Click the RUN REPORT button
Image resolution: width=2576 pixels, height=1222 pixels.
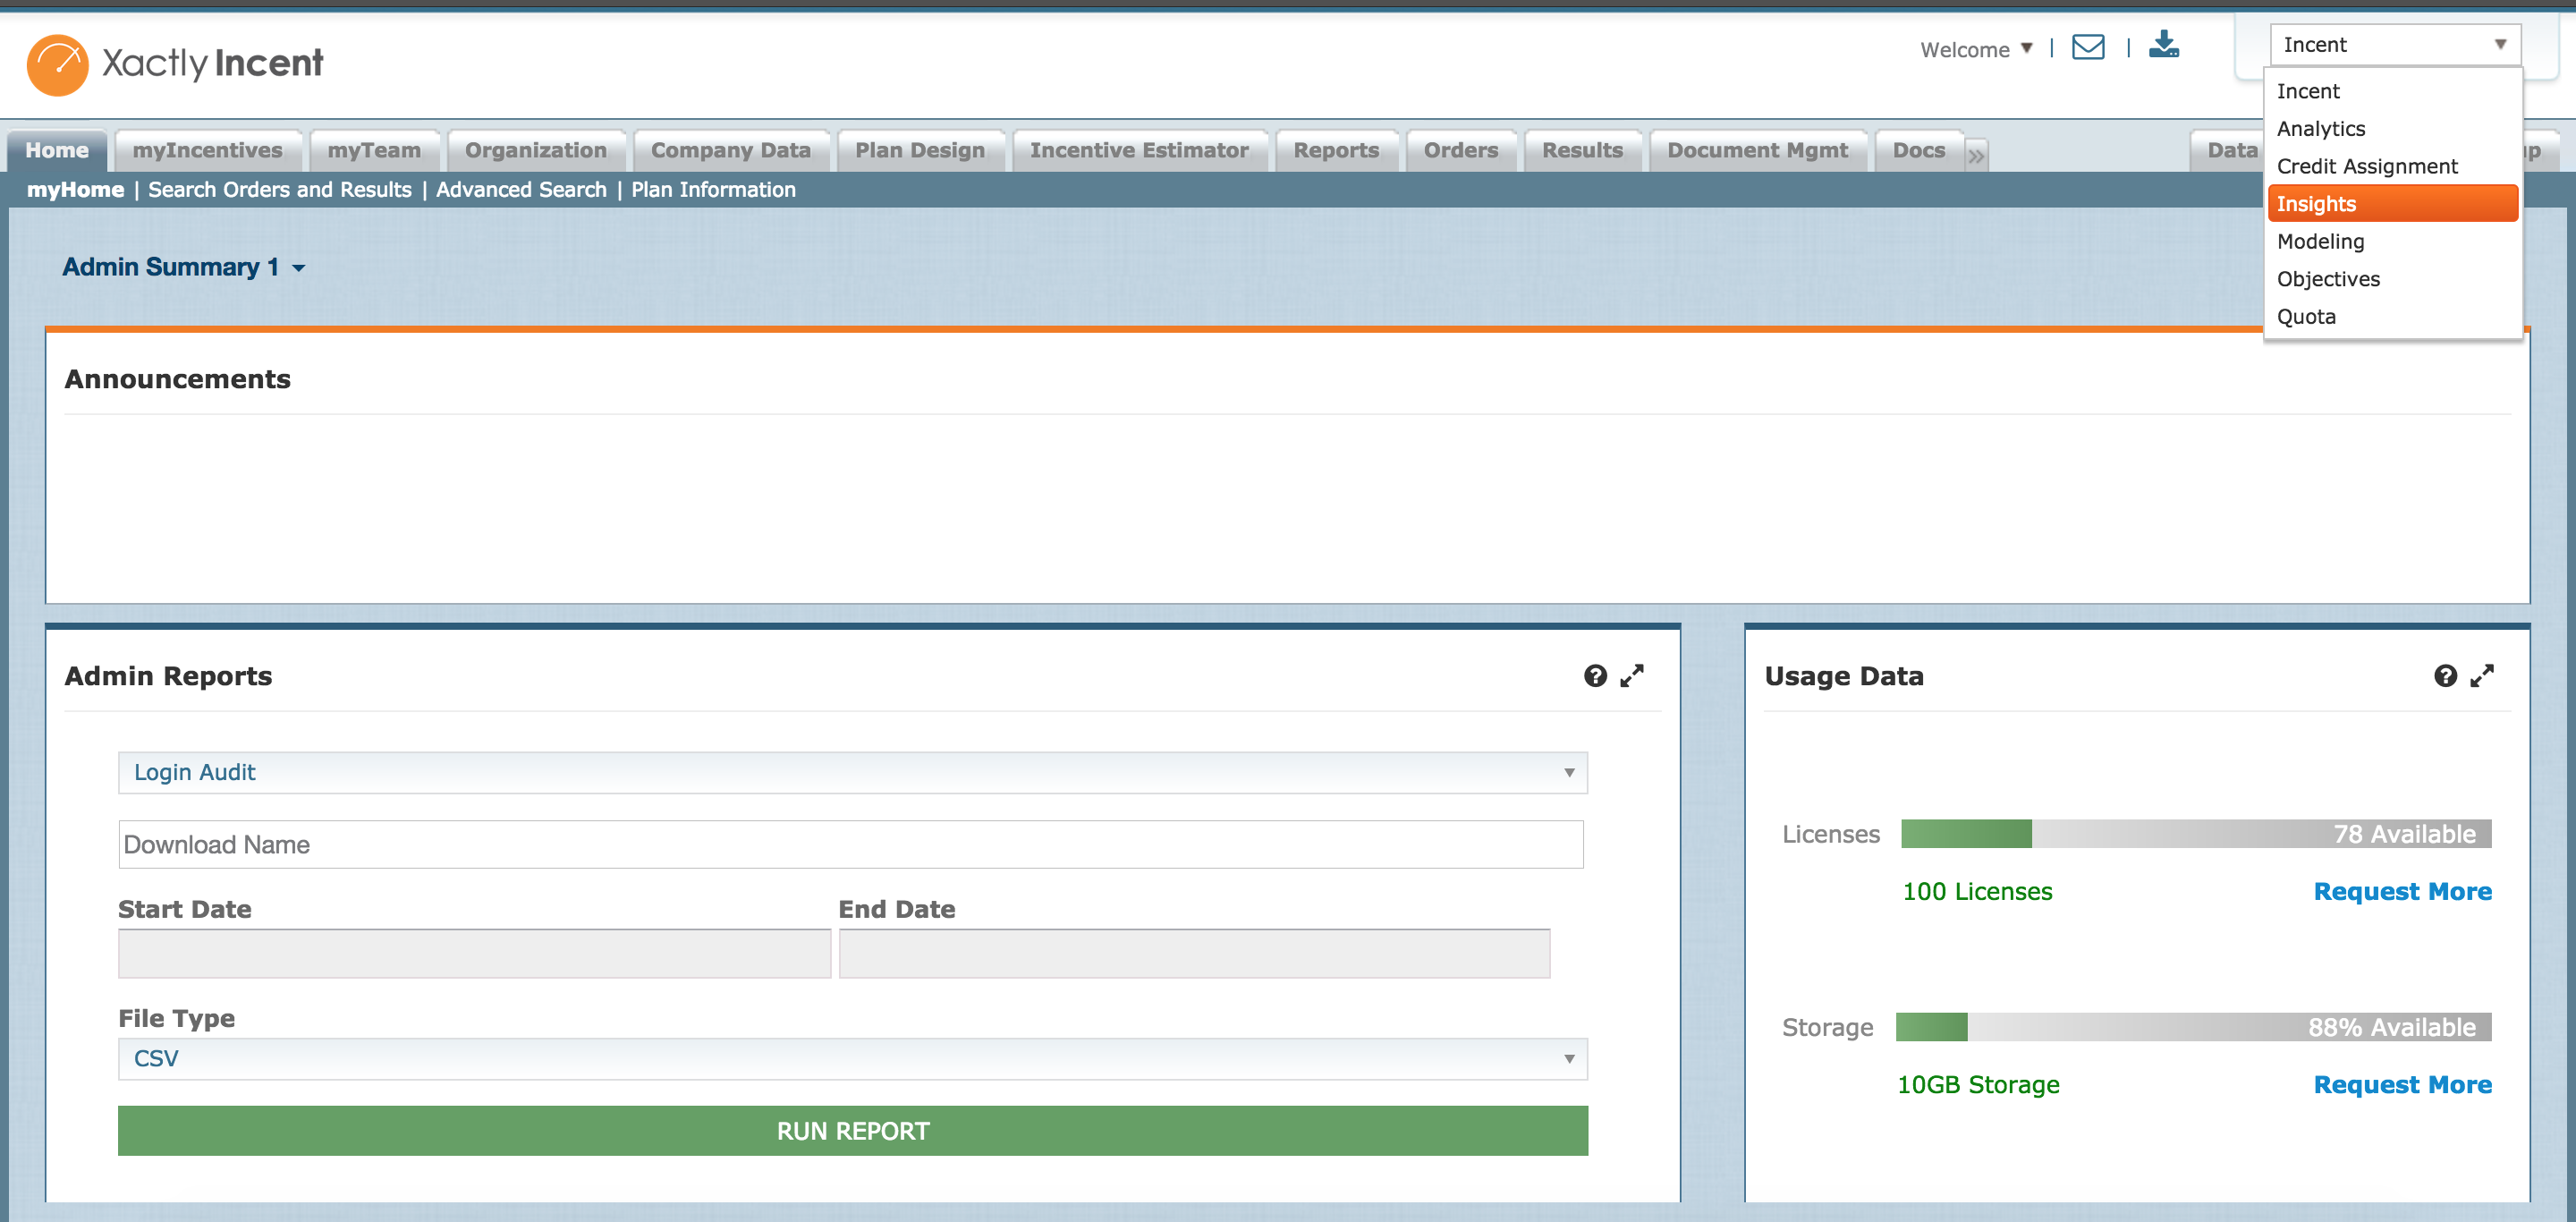click(852, 1131)
